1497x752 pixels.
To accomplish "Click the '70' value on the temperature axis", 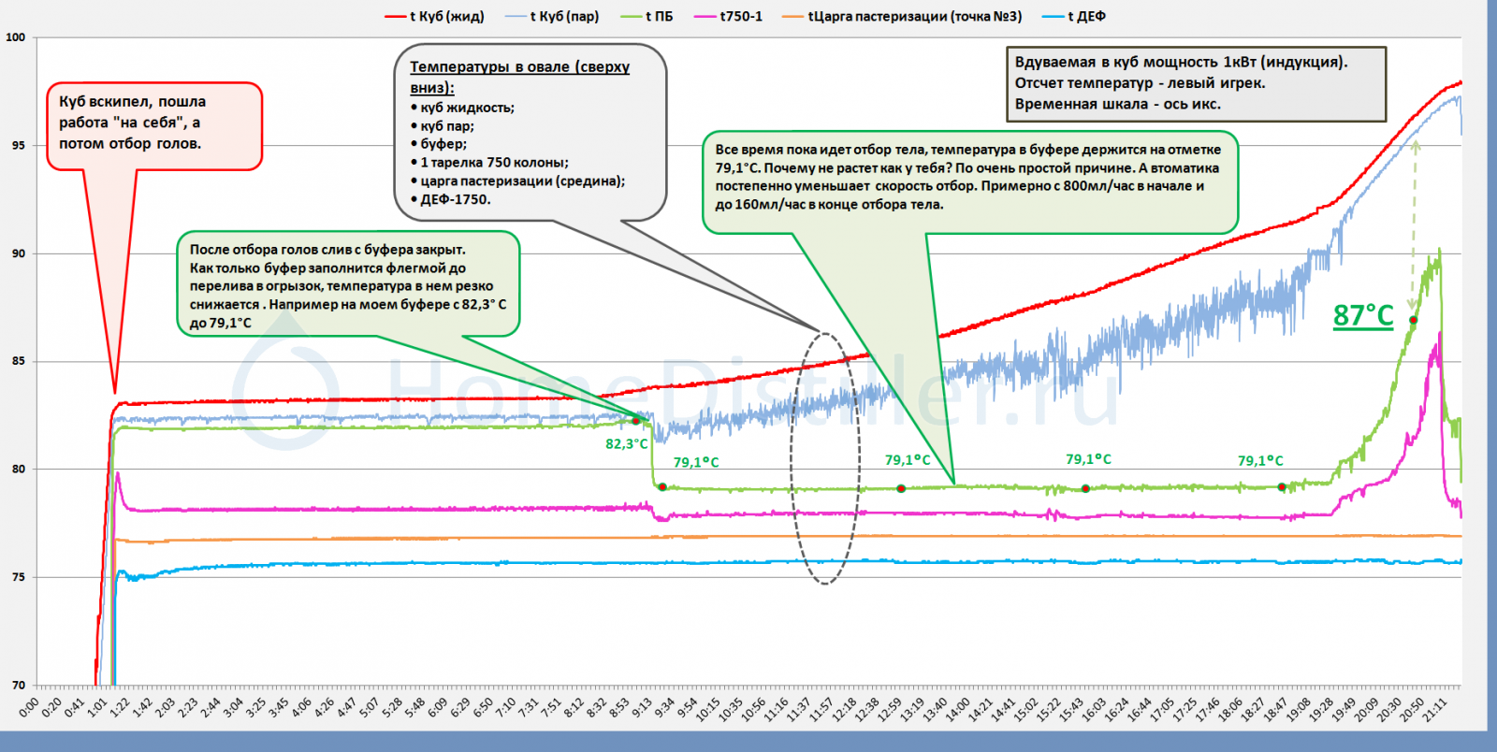I will 19,686.
